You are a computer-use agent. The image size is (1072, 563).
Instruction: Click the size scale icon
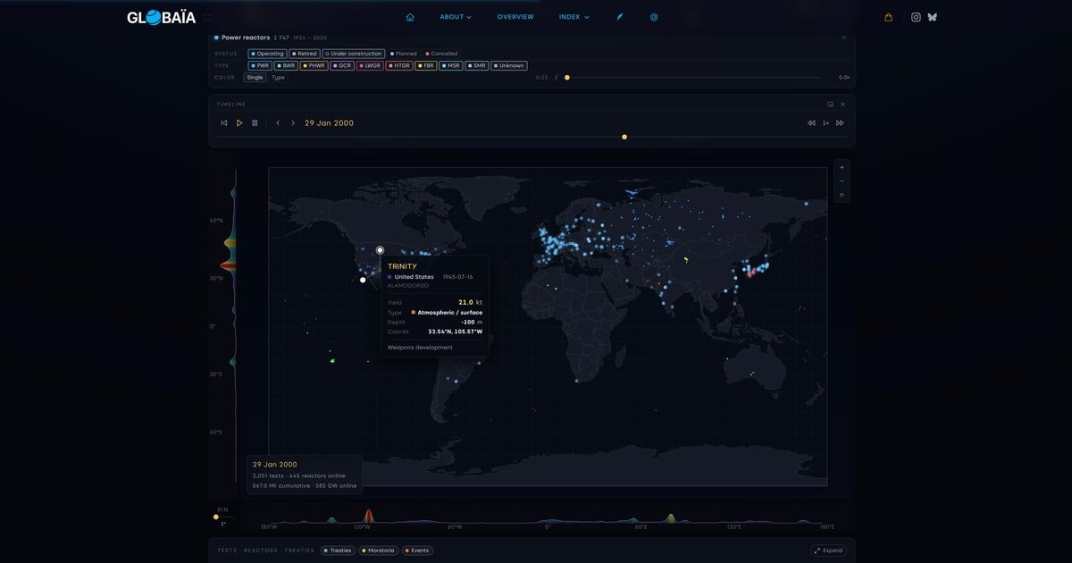pyautogui.click(x=556, y=78)
